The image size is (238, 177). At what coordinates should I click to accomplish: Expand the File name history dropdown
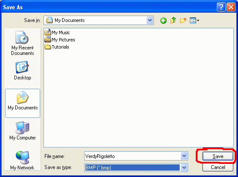tap(184, 156)
